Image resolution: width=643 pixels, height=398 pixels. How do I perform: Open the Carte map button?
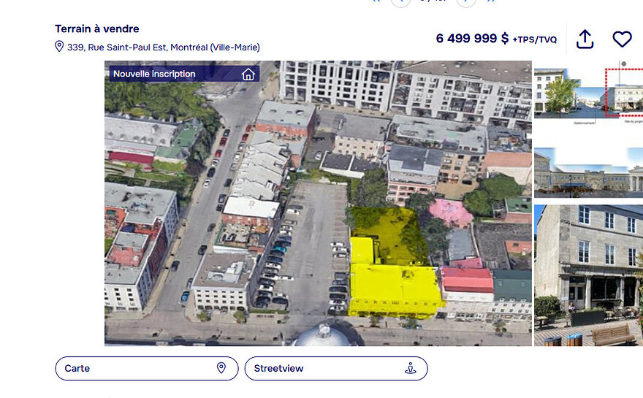[147, 368]
